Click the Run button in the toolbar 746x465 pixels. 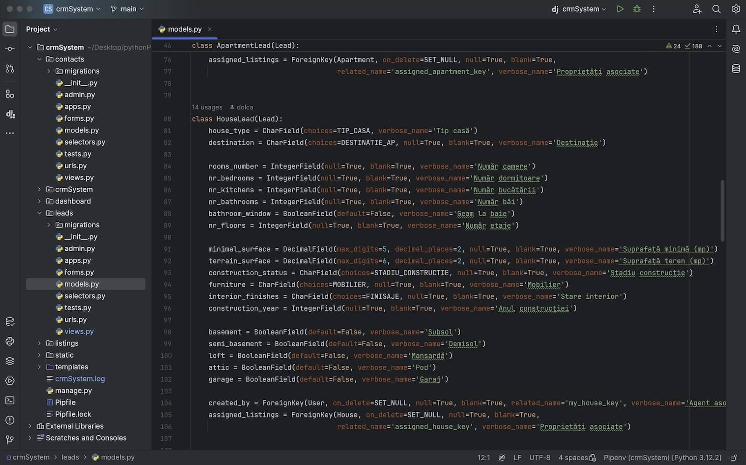point(620,9)
